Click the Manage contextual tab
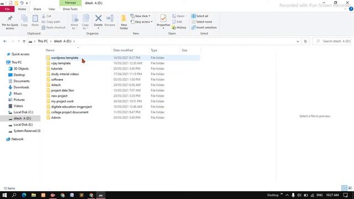This screenshot has width=354, height=199. pyautogui.click(x=70, y=3)
